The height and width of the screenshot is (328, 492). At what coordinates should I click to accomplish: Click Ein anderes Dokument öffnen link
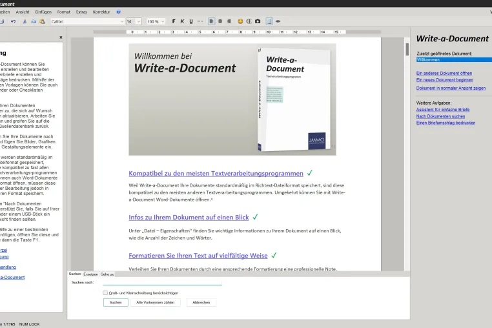(444, 73)
